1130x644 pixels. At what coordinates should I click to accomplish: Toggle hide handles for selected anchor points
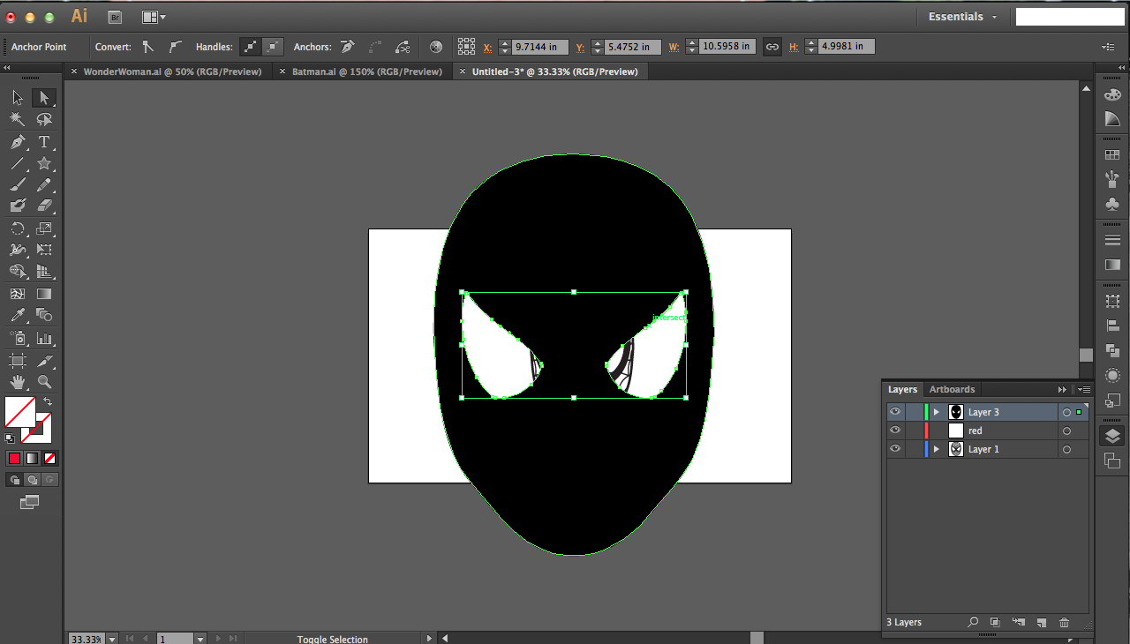(x=274, y=47)
